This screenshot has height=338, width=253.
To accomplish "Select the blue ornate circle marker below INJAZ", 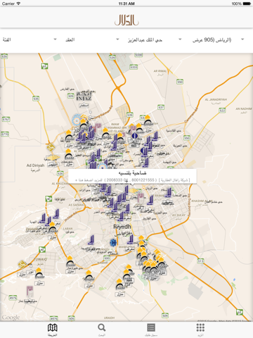I will [x=77, y=120].
